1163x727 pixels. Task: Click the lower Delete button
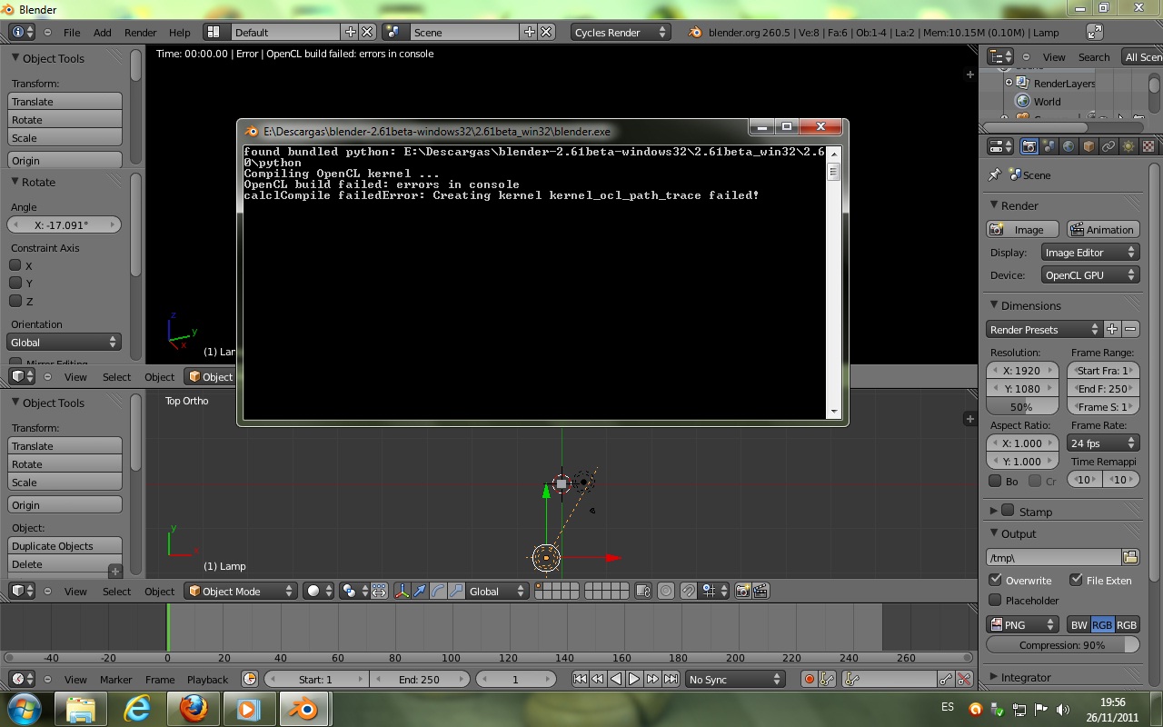(x=65, y=563)
